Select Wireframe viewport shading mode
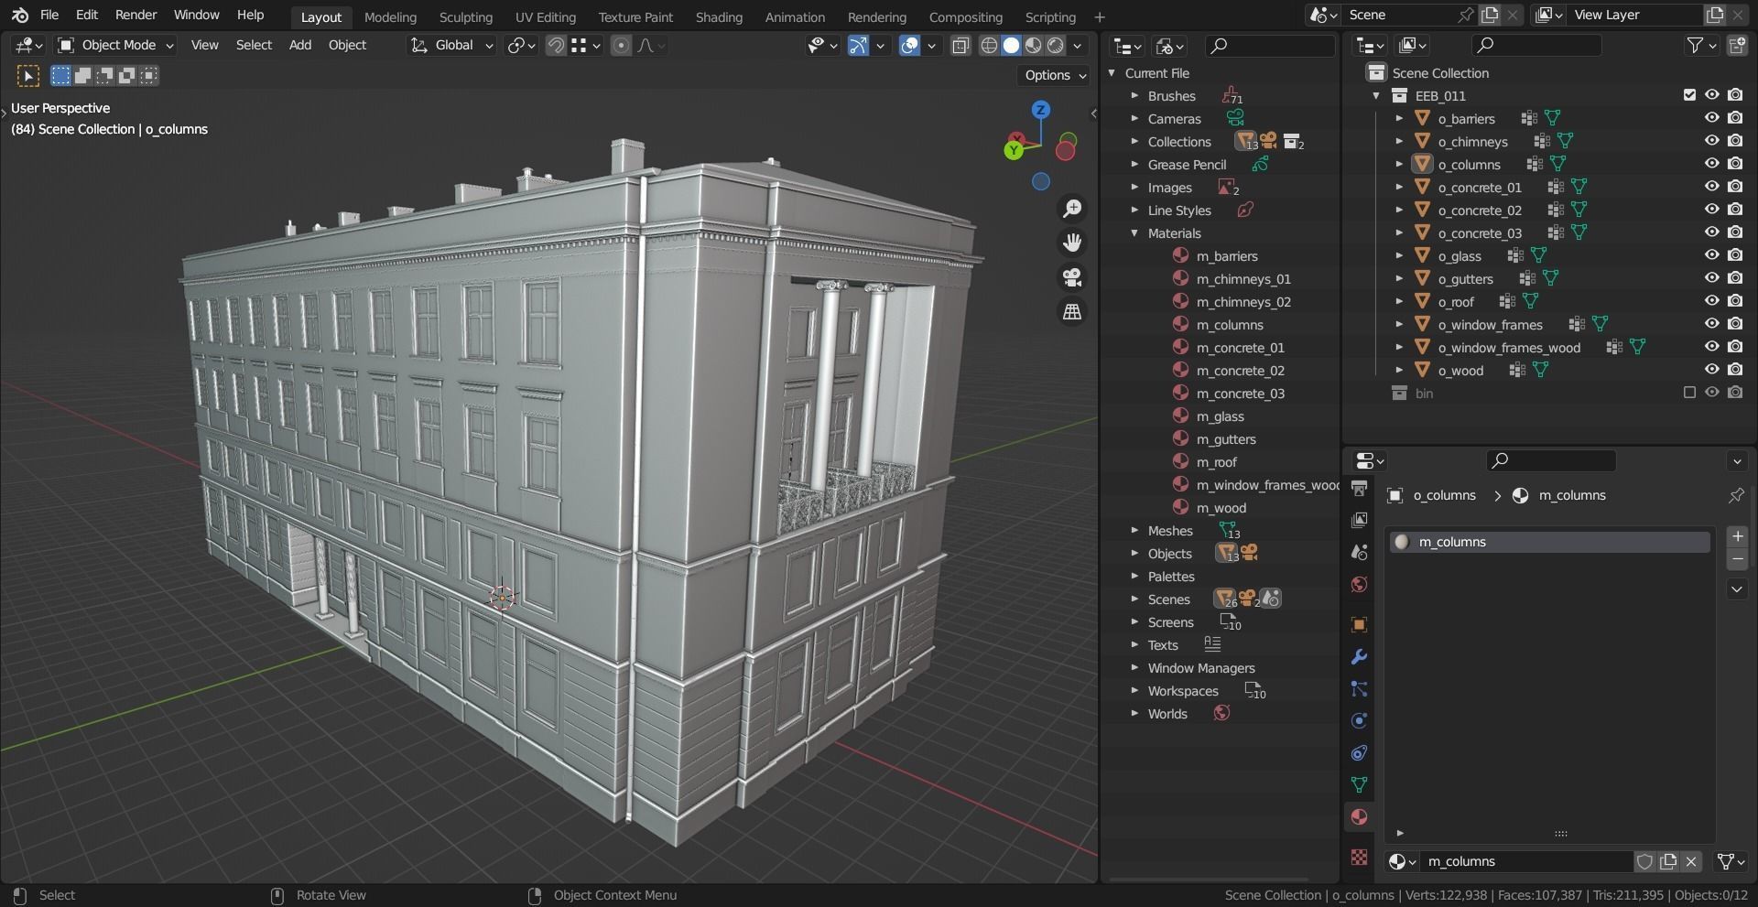Image resolution: width=1758 pixels, height=907 pixels. click(989, 45)
